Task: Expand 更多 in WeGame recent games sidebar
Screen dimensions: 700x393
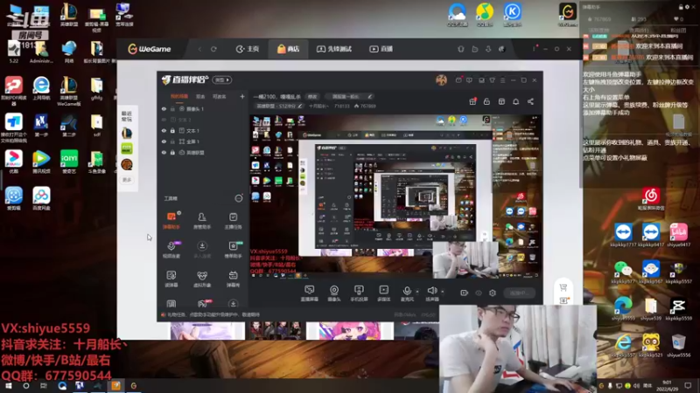Action: [x=127, y=180]
